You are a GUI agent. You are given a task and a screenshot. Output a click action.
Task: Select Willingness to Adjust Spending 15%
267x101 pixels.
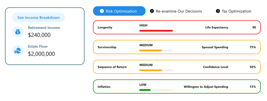pyautogui.click(x=253, y=87)
